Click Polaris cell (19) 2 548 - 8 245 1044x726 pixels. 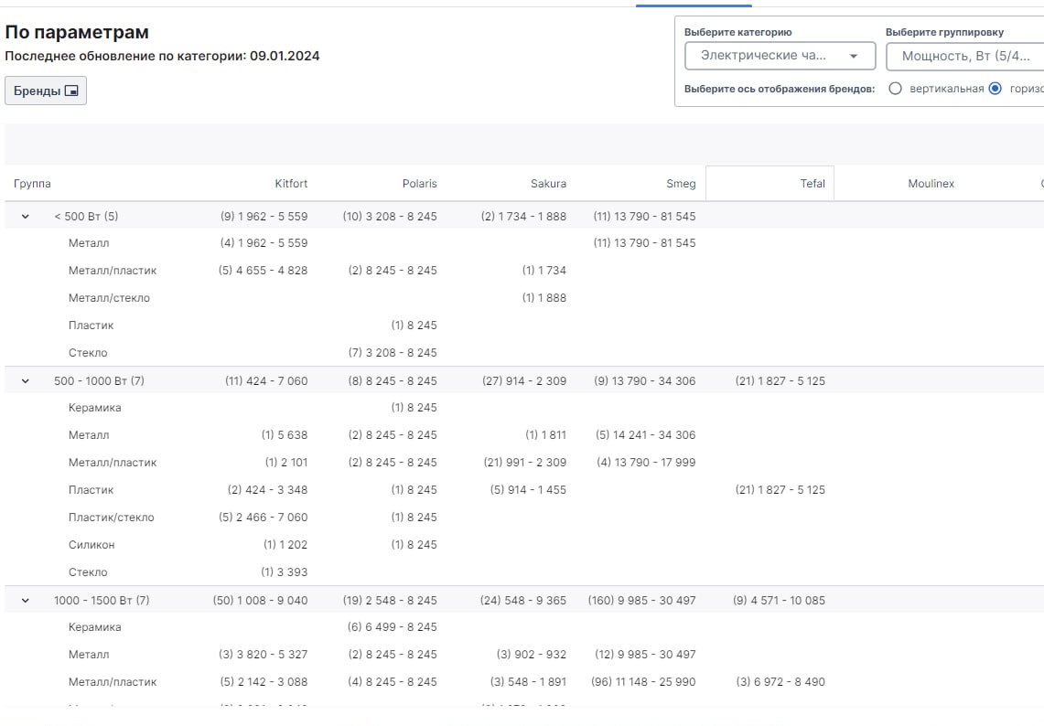click(390, 600)
